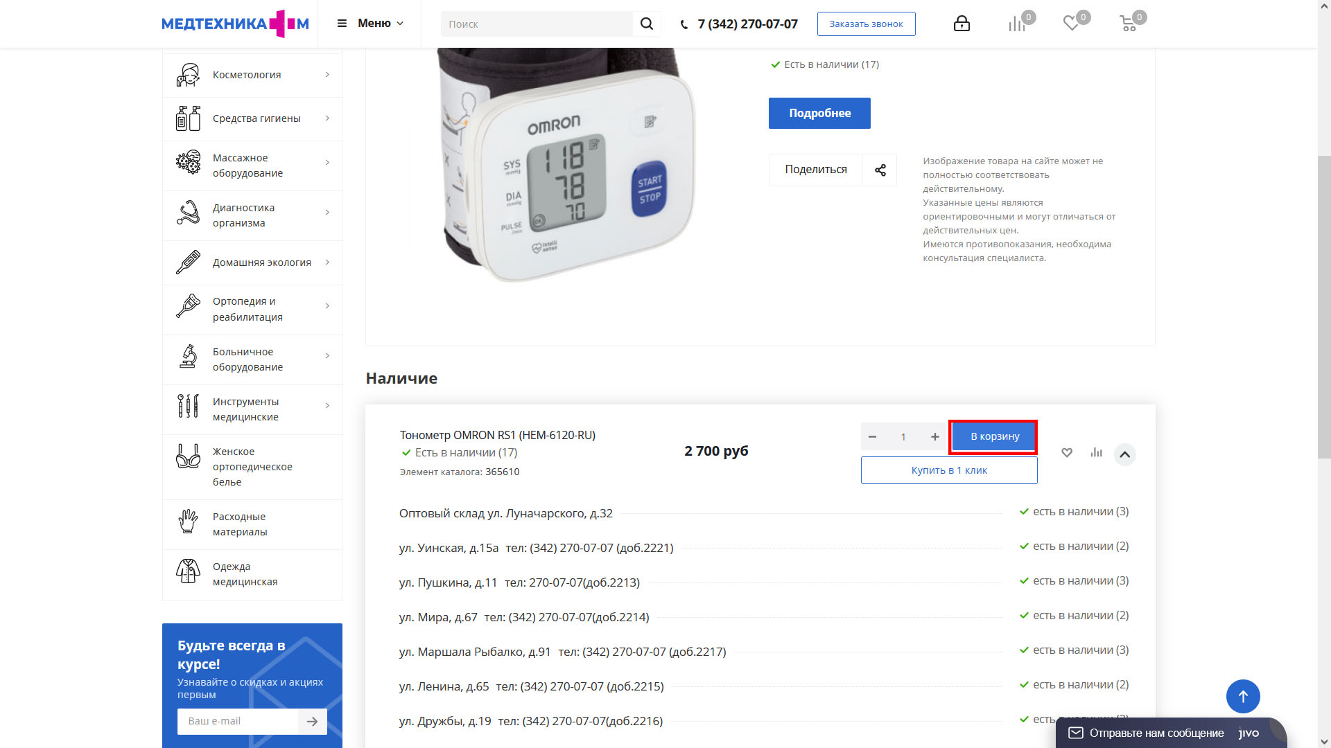Decrease quantity with the minus button
This screenshot has width=1331, height=748.
click(872, 437)
